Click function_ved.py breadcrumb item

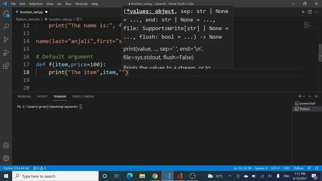click(x=60, y=19)
